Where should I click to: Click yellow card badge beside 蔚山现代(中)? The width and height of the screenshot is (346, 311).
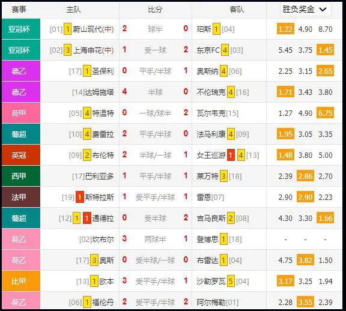click(x=67, y=29)
